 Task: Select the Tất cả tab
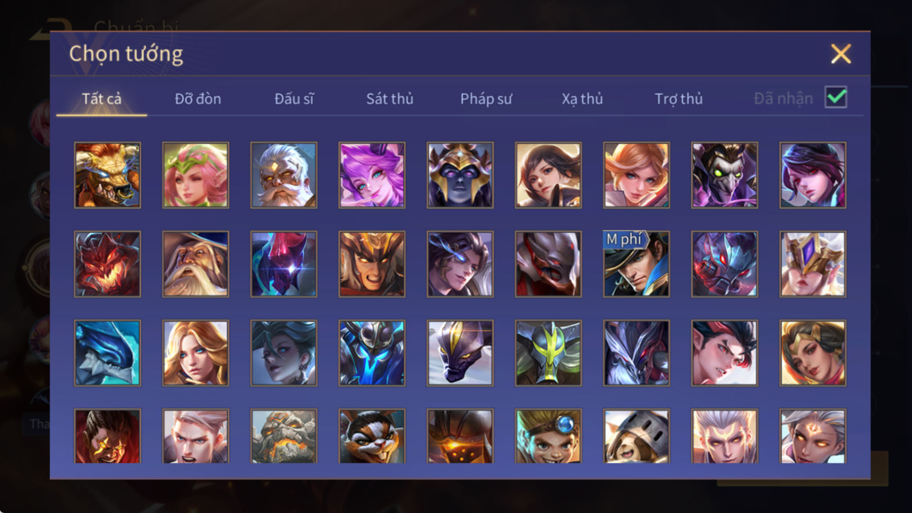[102, 99]
